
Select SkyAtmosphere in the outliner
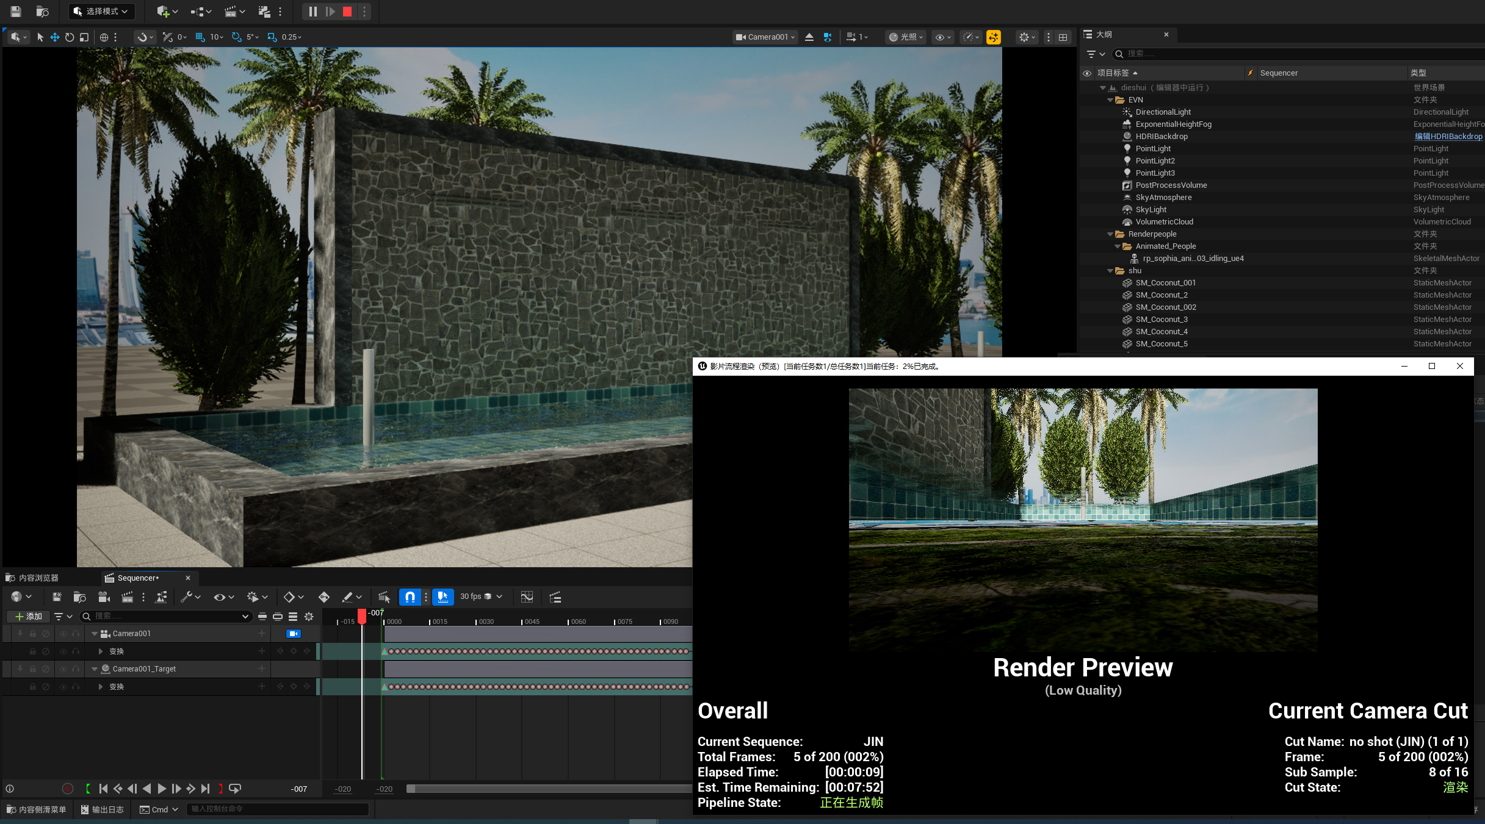tap(1163, 198)
